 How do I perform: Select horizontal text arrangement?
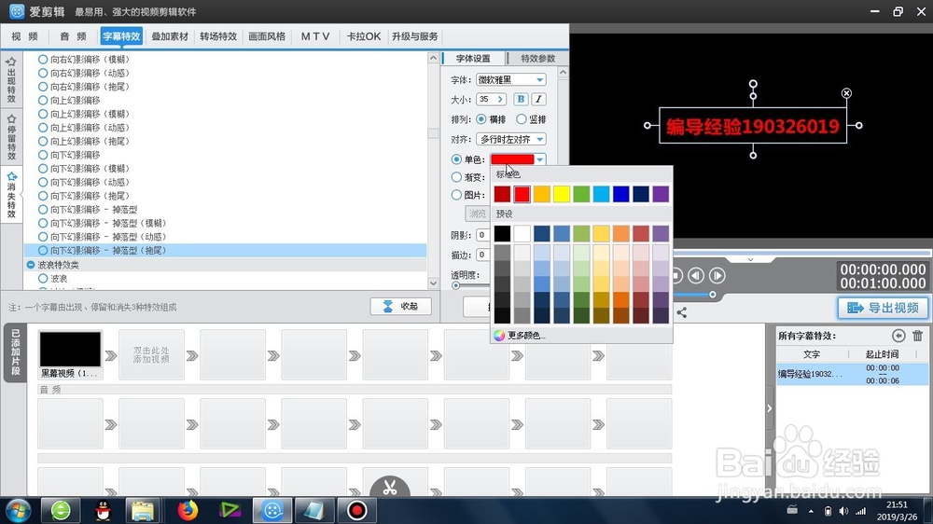point(480,119)
